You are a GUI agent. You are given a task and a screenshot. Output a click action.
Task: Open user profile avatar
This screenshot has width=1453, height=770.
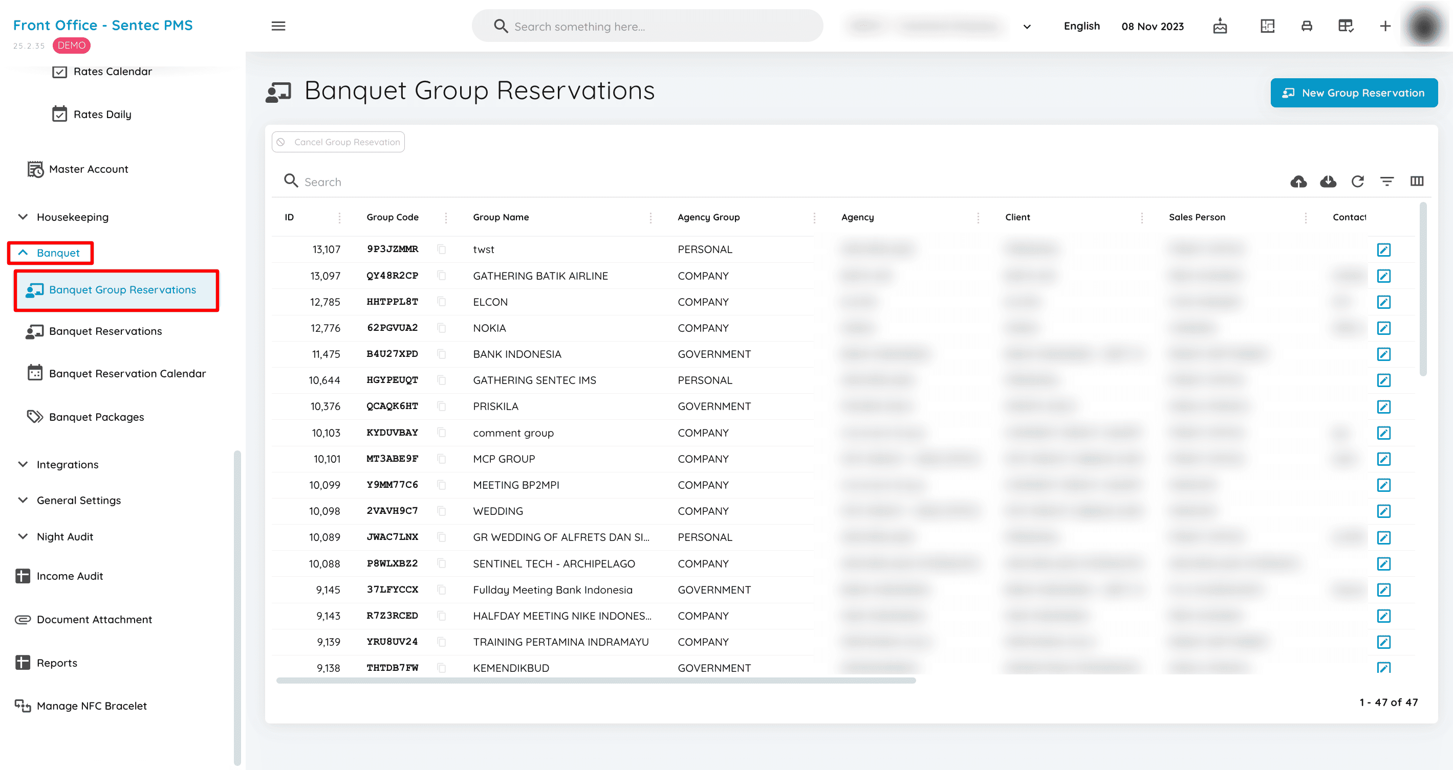[x=1424, y=26]
